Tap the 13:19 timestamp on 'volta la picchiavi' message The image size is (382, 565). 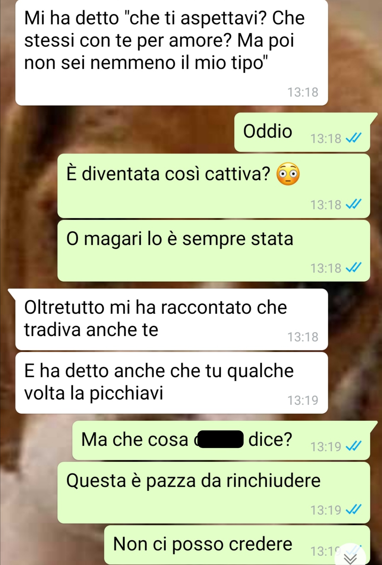coord(303,400)
